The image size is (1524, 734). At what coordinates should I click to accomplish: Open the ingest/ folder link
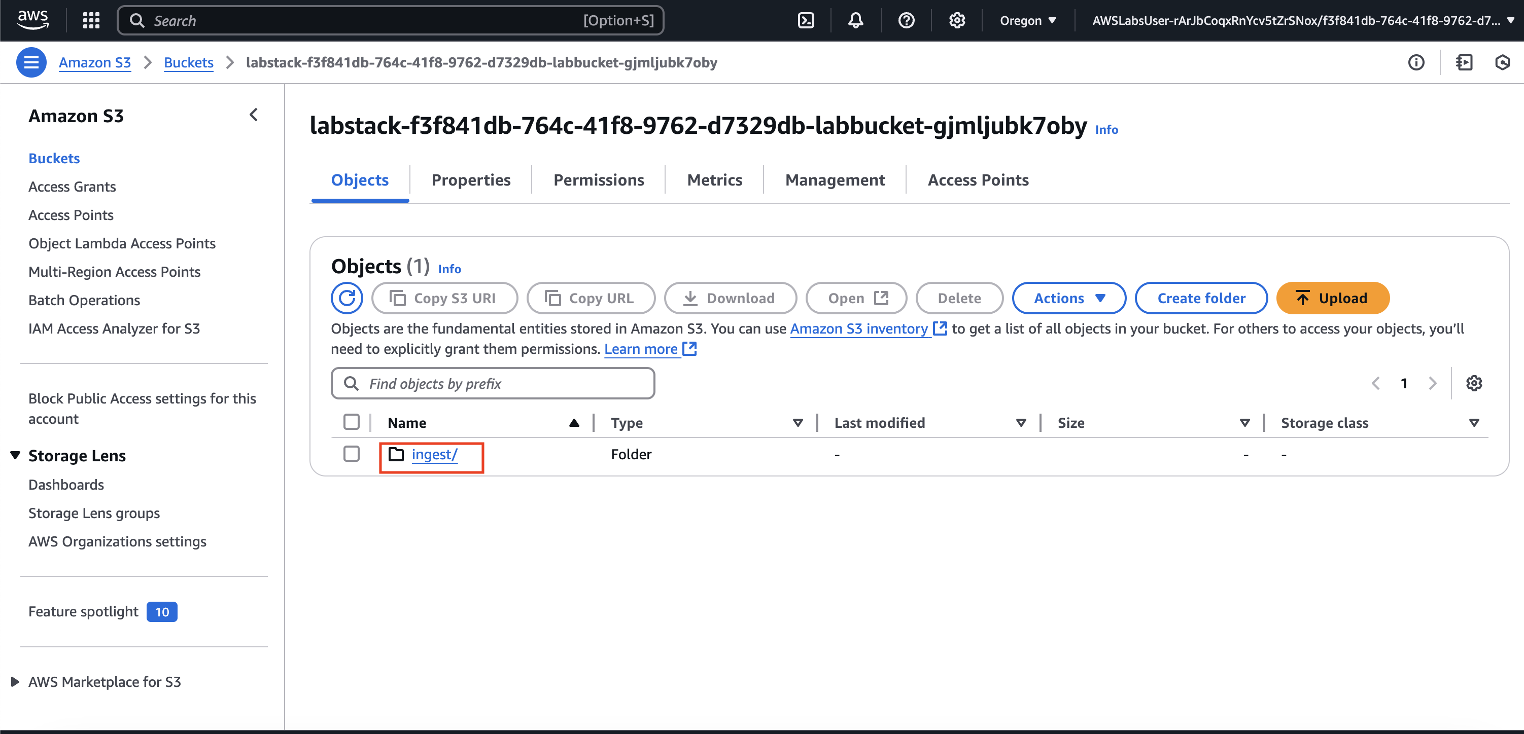click(434, 455)
